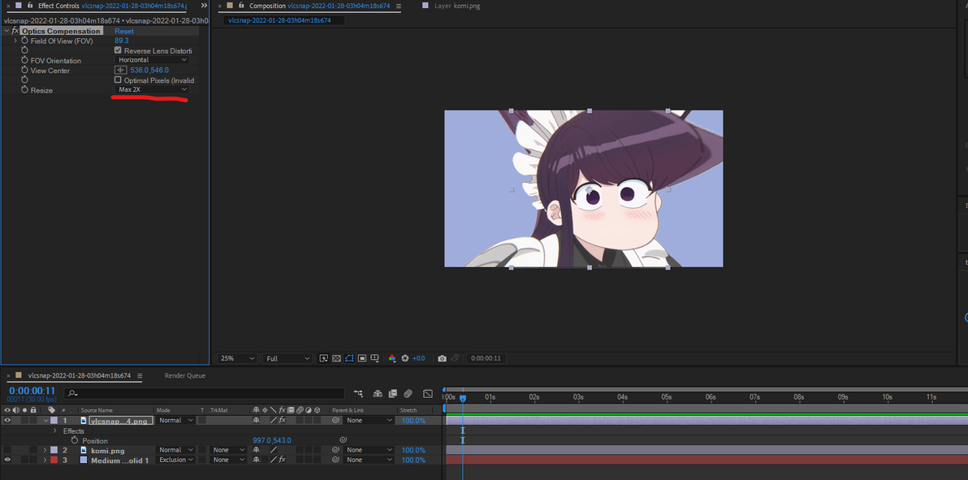968x480 pixels.
Task: Open the timeline panel hamburger menu
Action: point(140,375)
